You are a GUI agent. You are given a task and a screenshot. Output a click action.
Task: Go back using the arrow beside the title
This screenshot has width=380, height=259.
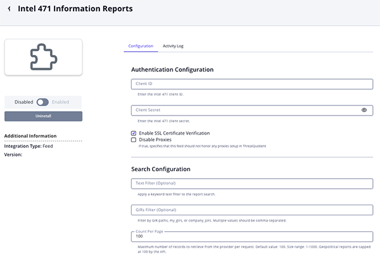click(9, 9)
